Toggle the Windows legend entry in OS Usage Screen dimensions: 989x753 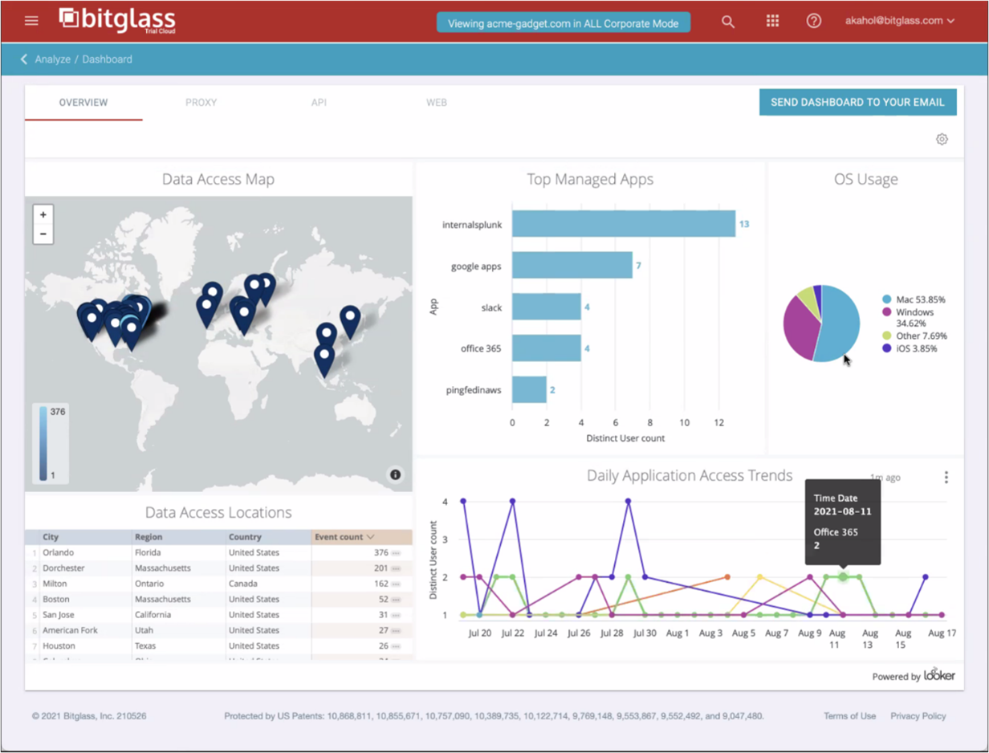914,312
